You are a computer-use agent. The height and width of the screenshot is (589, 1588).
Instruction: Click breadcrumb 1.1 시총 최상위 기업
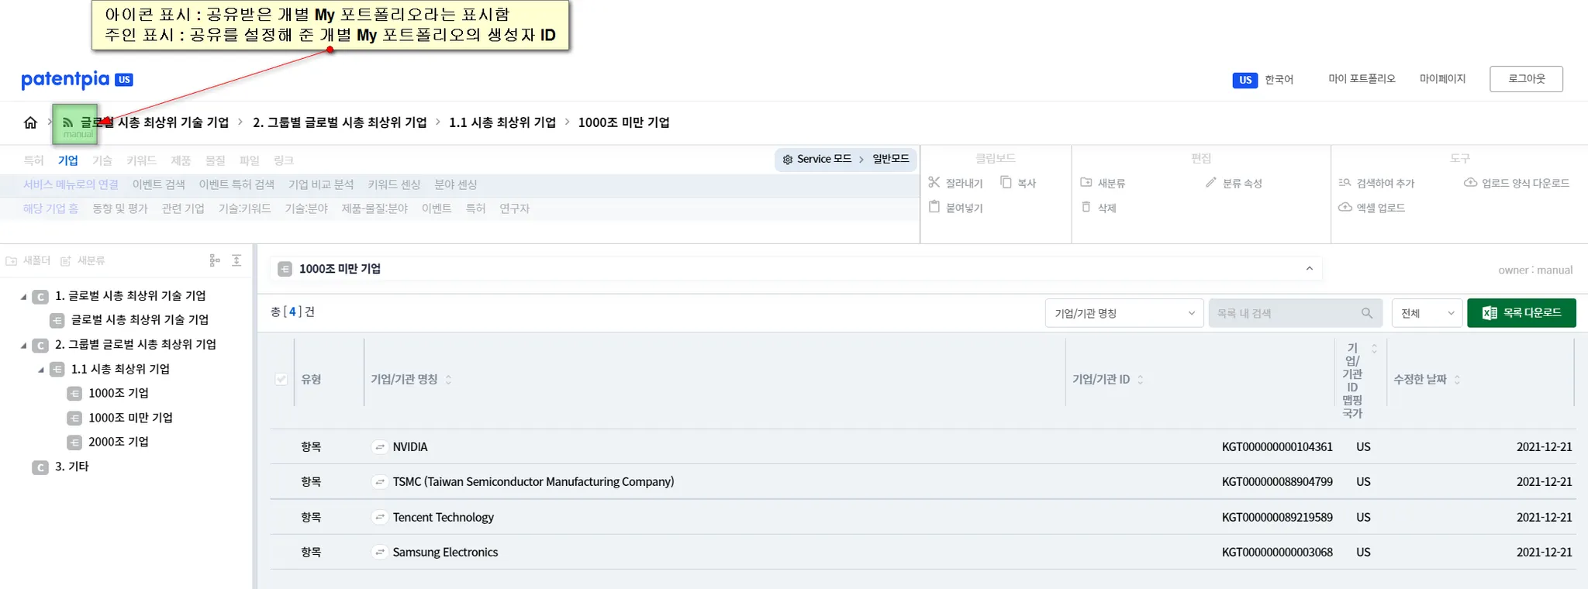coord(502,122)
